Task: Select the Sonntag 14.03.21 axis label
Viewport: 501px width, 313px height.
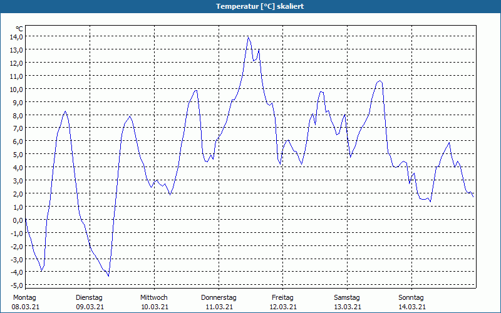Action: (411, 302)
